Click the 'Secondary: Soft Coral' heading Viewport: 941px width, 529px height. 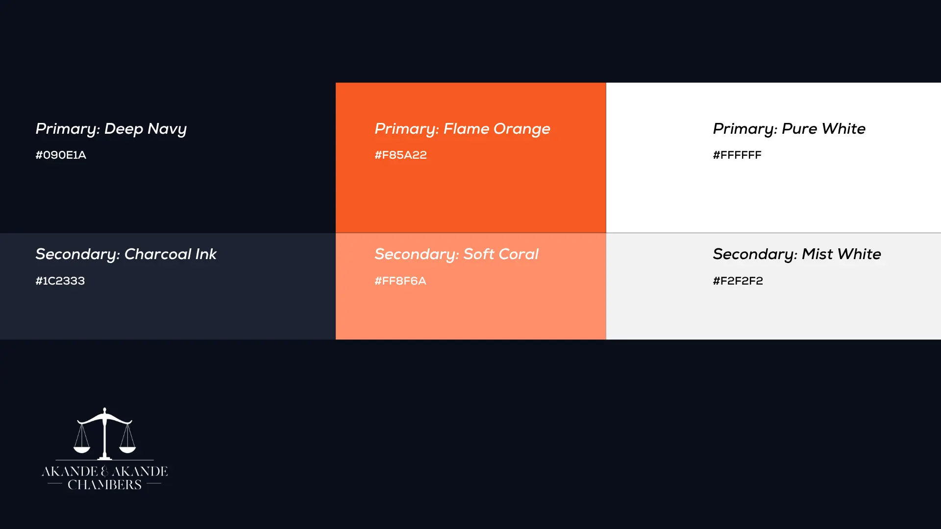(x=456, y=254)
